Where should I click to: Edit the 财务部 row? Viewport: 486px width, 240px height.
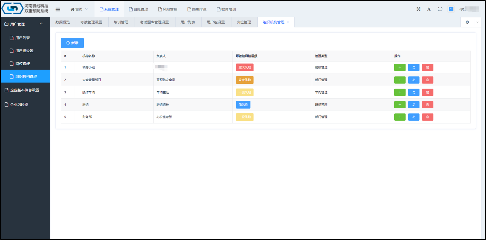click(413, 117)
